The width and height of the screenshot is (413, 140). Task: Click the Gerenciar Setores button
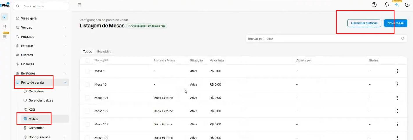click(364, 23)
